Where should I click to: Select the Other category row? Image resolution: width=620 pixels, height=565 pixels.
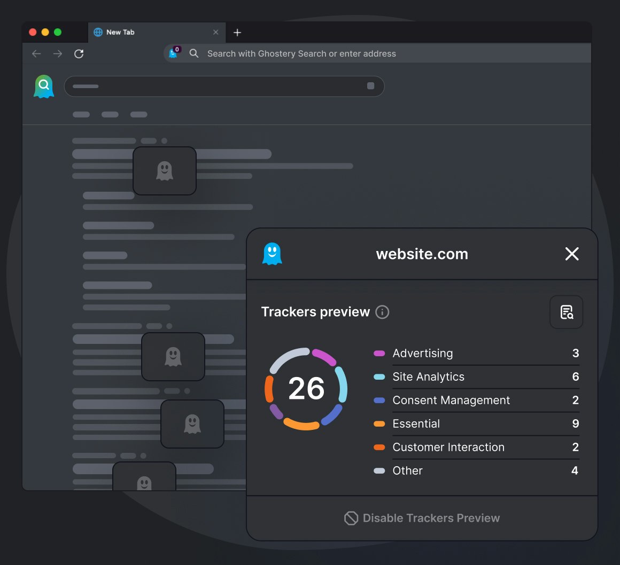click(476, 470)
